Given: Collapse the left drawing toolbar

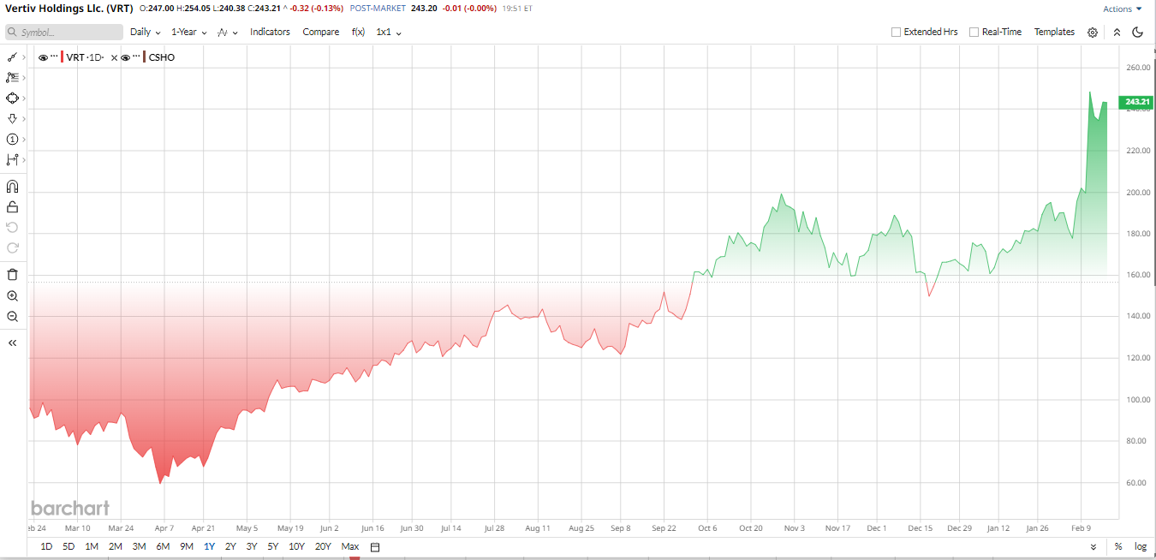Looking at the screenshot, I should [12, 343].
